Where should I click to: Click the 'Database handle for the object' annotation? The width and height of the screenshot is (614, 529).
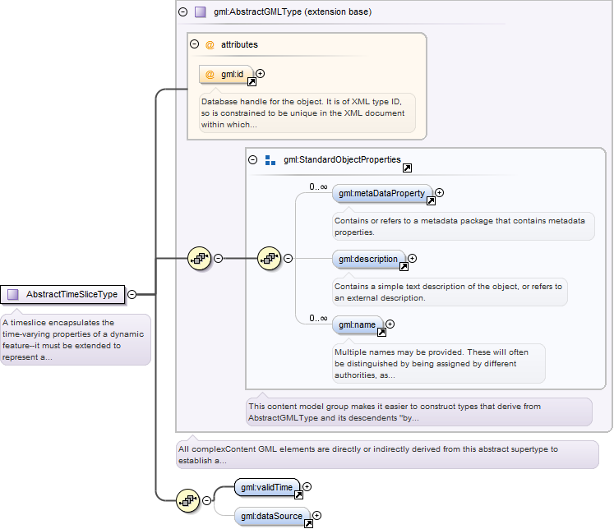click(307, 113)
